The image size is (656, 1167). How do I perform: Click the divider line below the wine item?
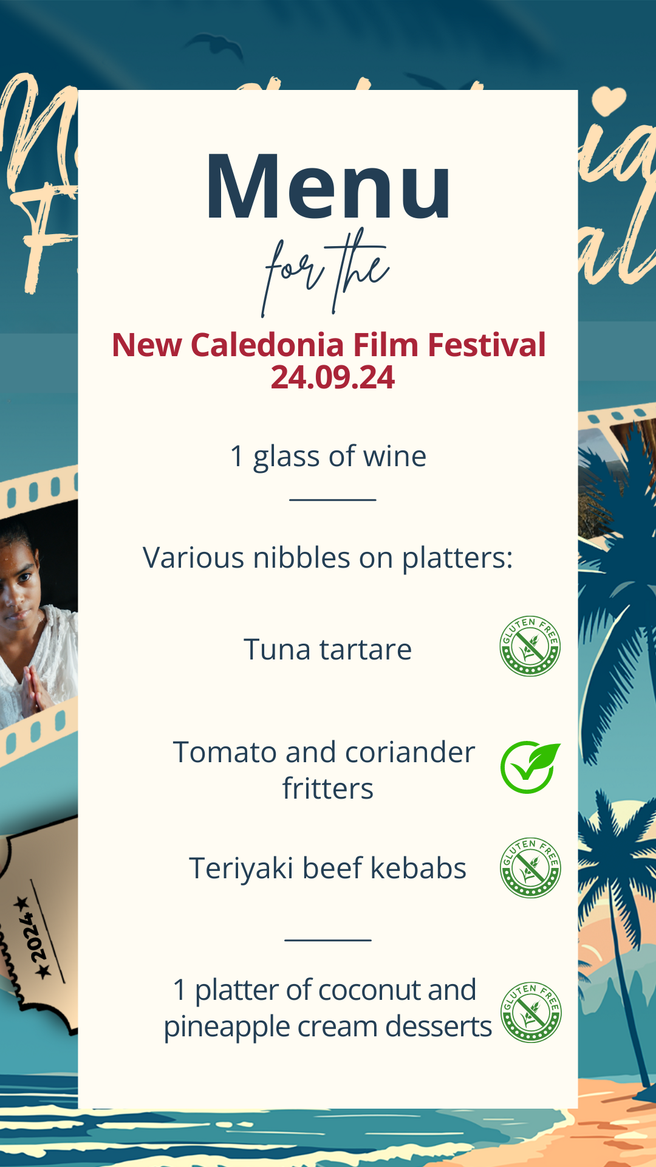pos(333,500)
